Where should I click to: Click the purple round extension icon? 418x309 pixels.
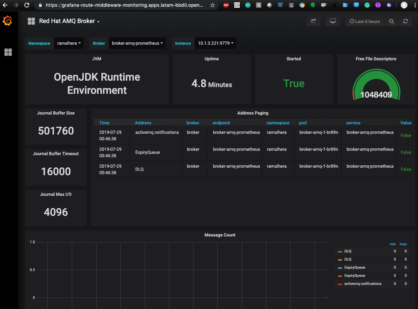coord(378,5)
